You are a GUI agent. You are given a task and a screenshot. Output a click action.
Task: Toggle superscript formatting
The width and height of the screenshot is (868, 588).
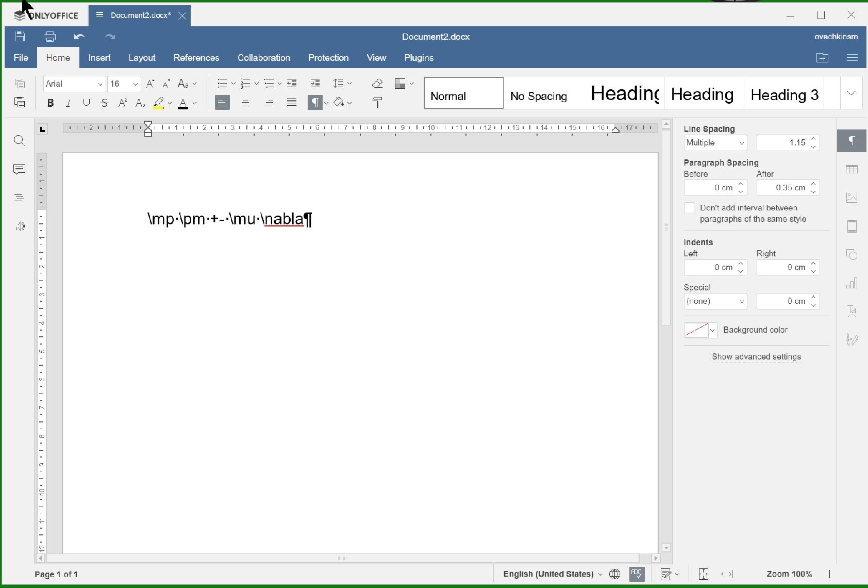tap(123, 103)
